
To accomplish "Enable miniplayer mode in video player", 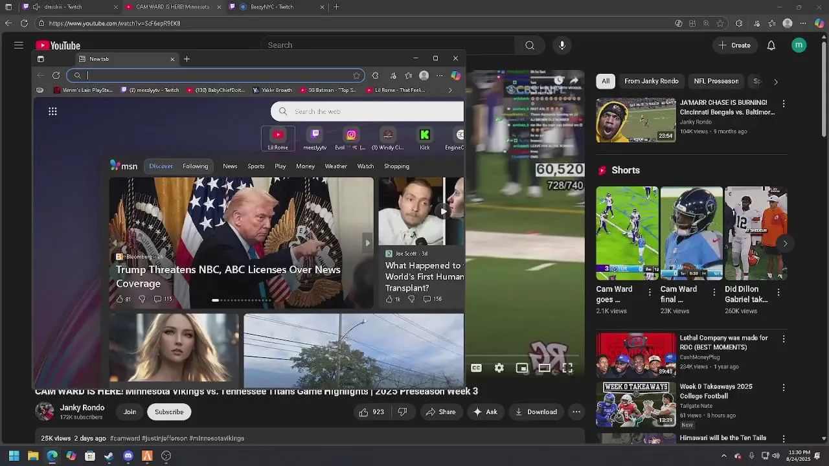I will (x=522, y=368).
